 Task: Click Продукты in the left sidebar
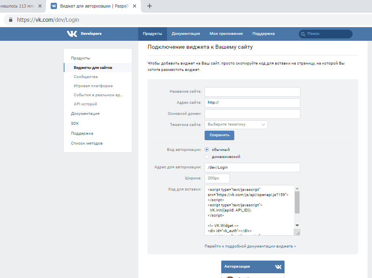[x=80, y=58]
